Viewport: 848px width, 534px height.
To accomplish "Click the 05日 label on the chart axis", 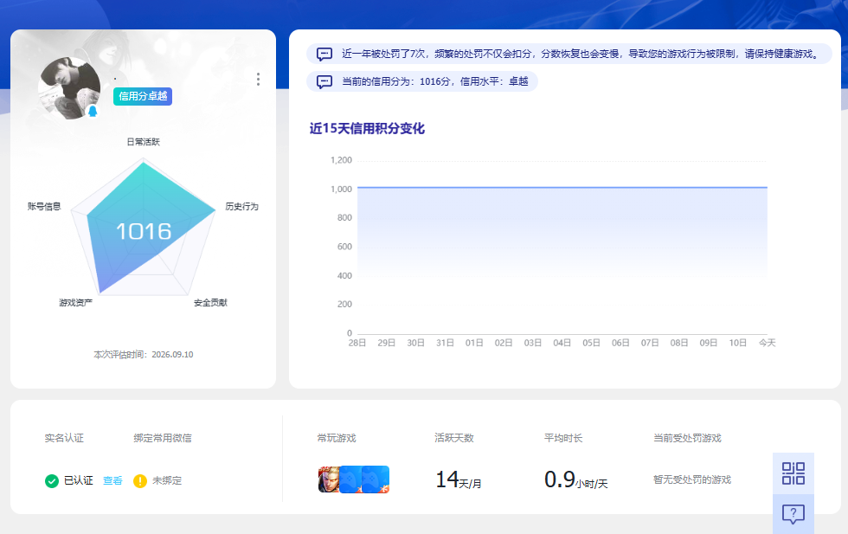I will pos(591,343).
